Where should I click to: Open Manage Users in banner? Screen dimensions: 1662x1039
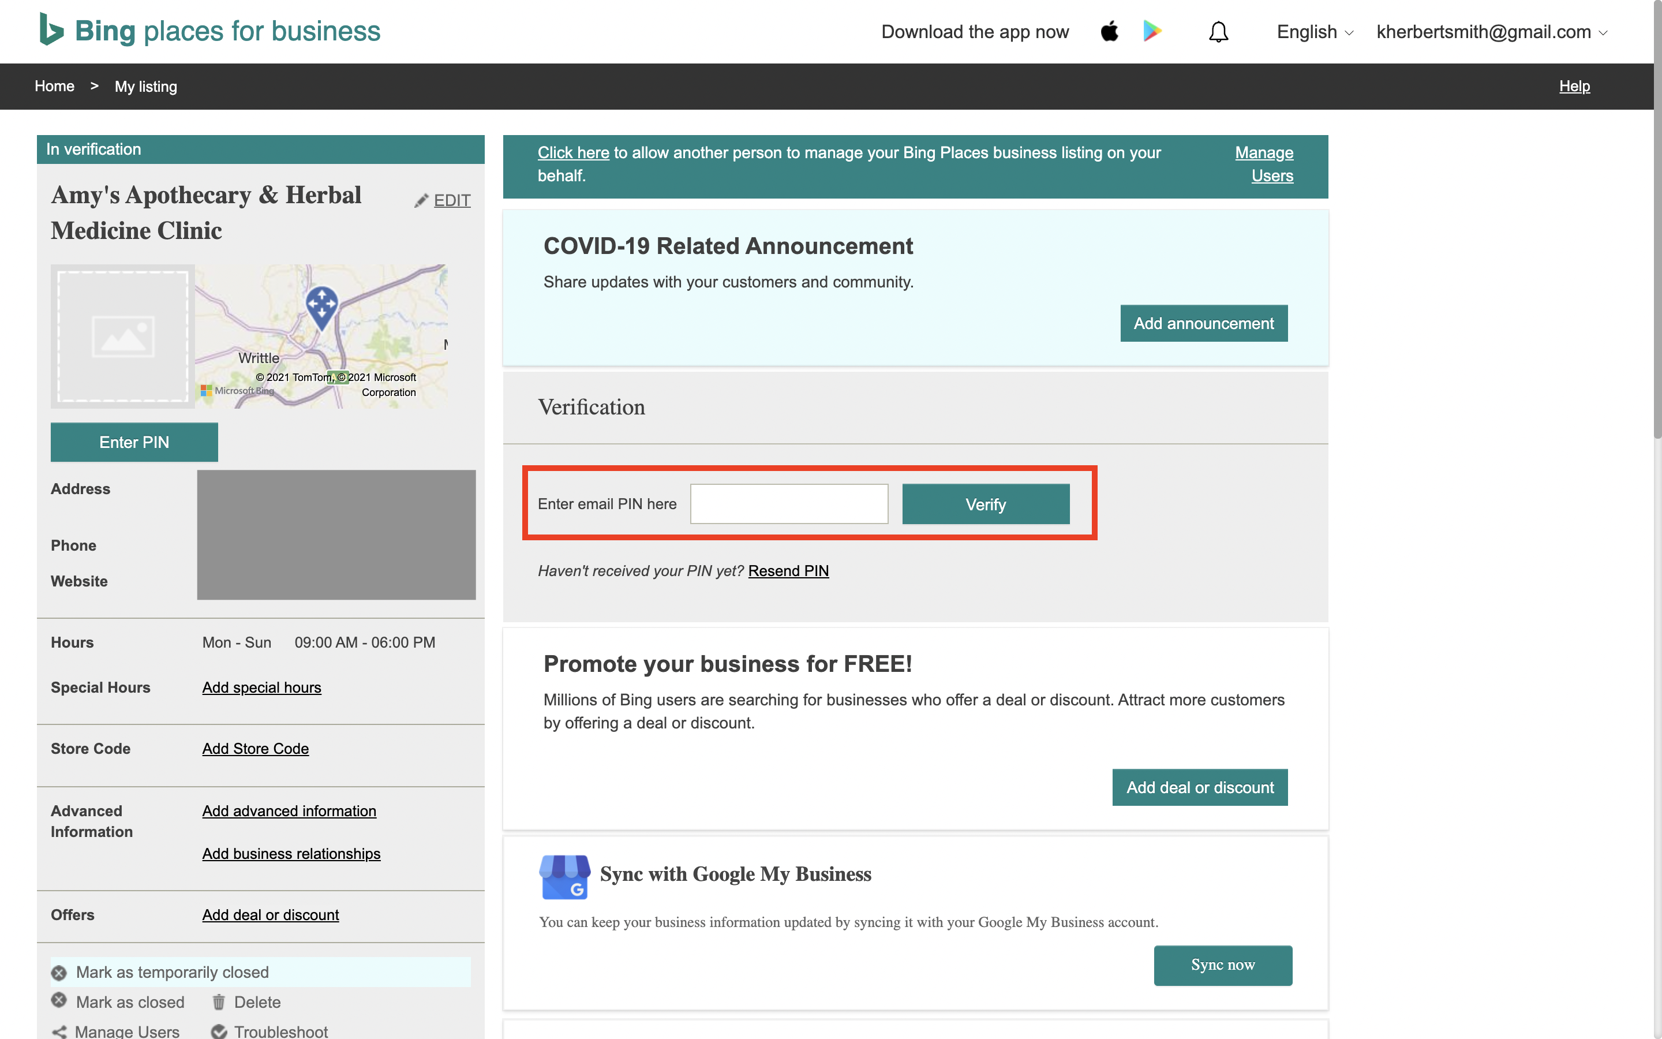point(1264,165)
